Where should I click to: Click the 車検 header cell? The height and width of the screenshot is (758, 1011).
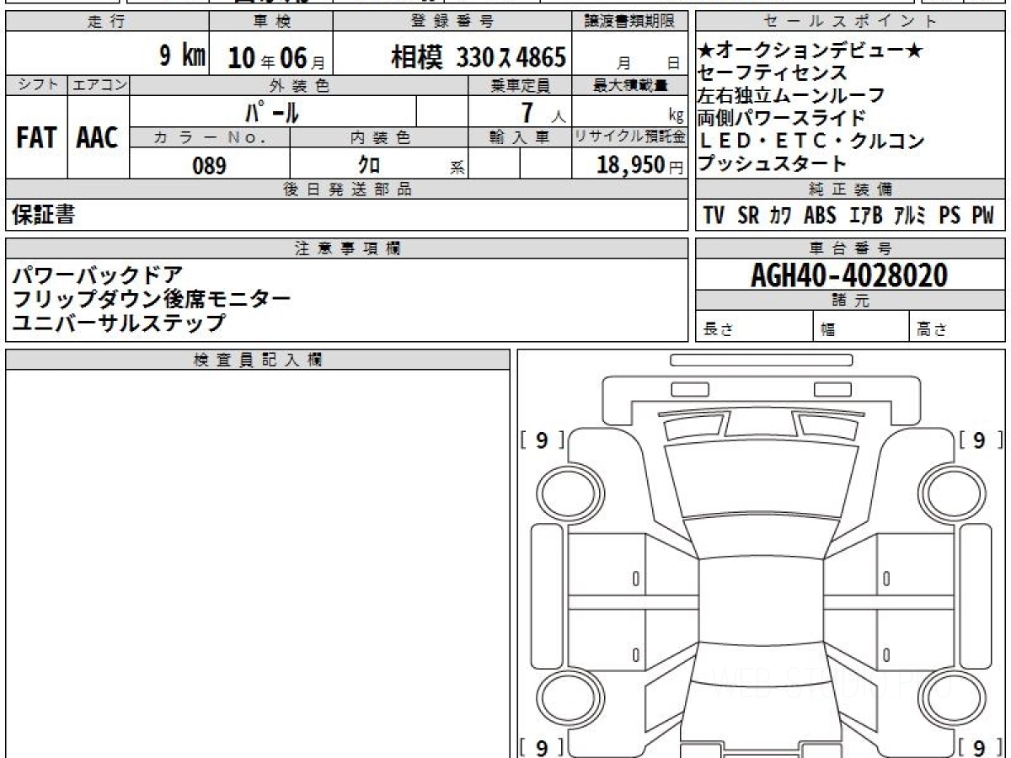(270, 22)
